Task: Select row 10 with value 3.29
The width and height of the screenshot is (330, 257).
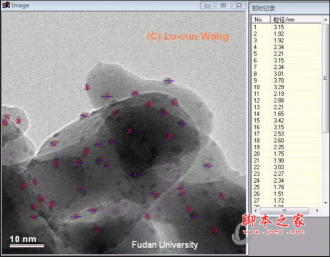Action: coord(287,87)
